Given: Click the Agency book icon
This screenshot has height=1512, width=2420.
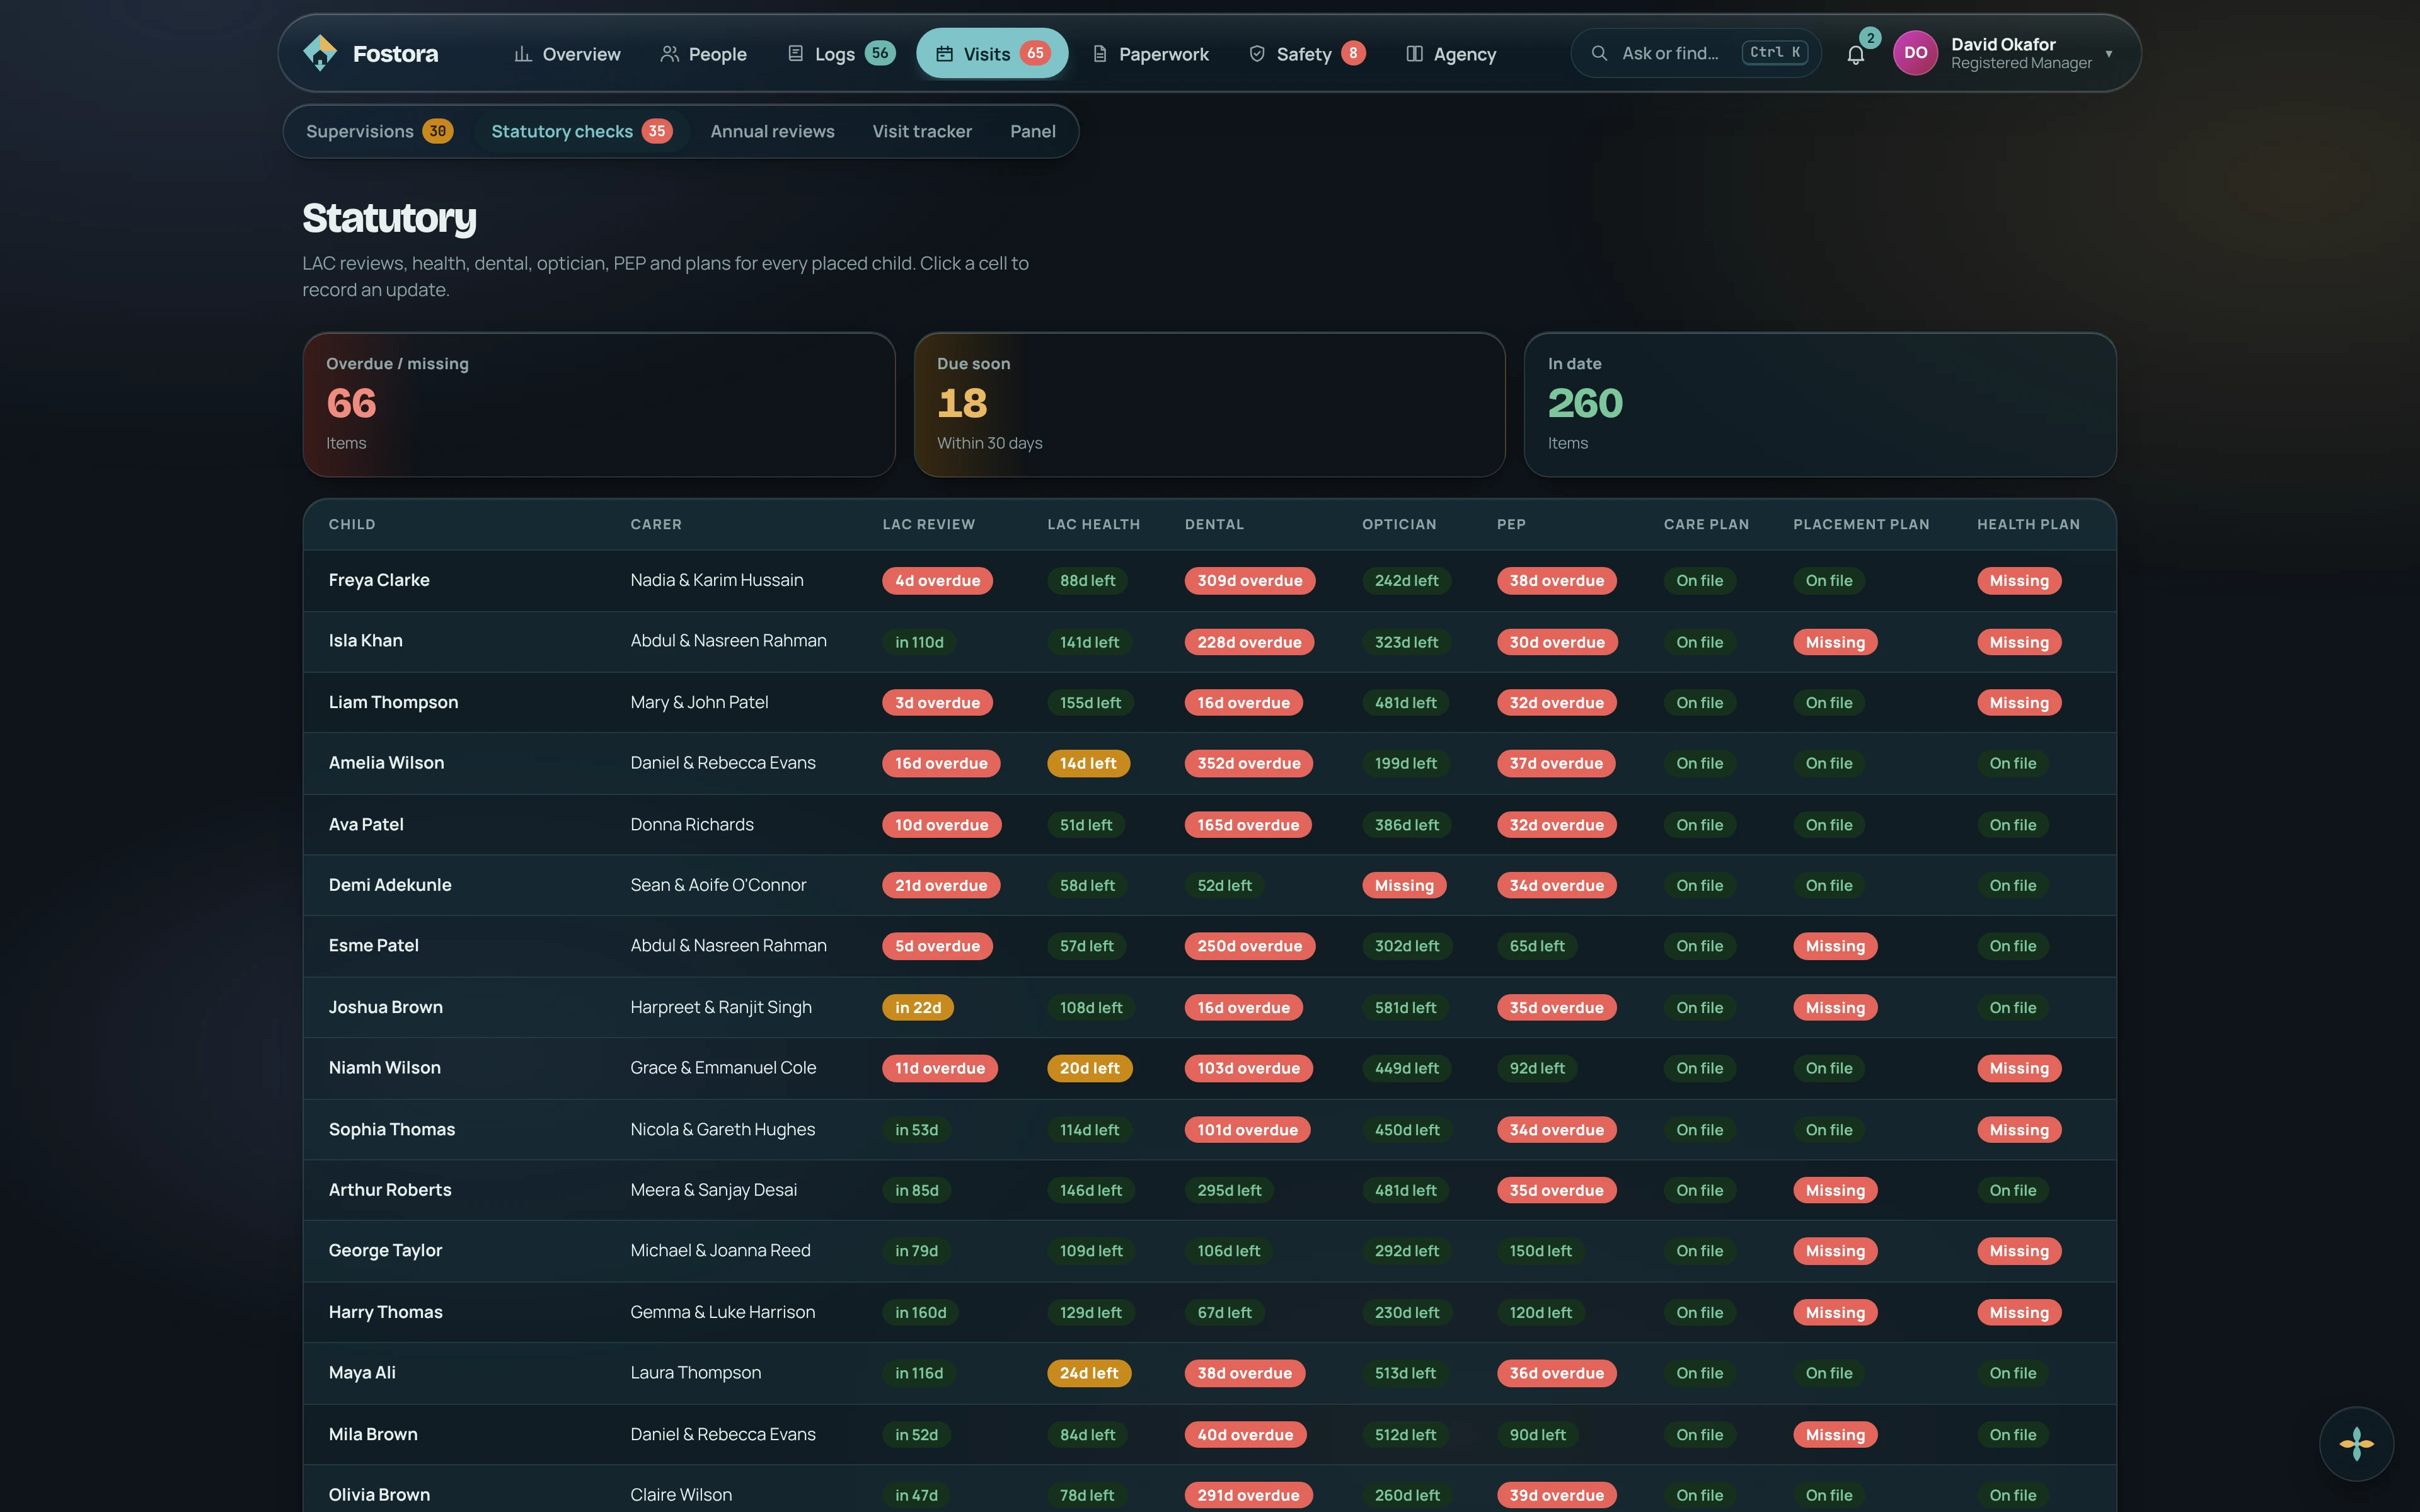Looking at the screenshot, I should (1414, 54).
